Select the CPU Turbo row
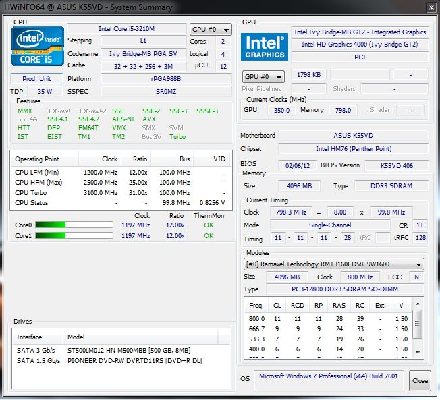The width and height of the screenshot is (440, 400). pyautogui.click(x=121, y=193)
